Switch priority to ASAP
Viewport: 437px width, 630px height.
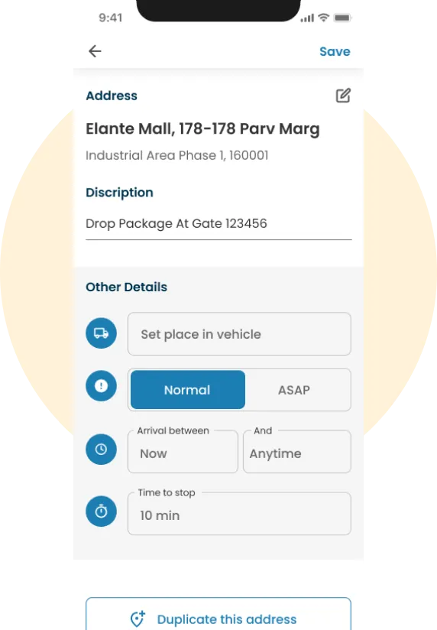(294, 390)
